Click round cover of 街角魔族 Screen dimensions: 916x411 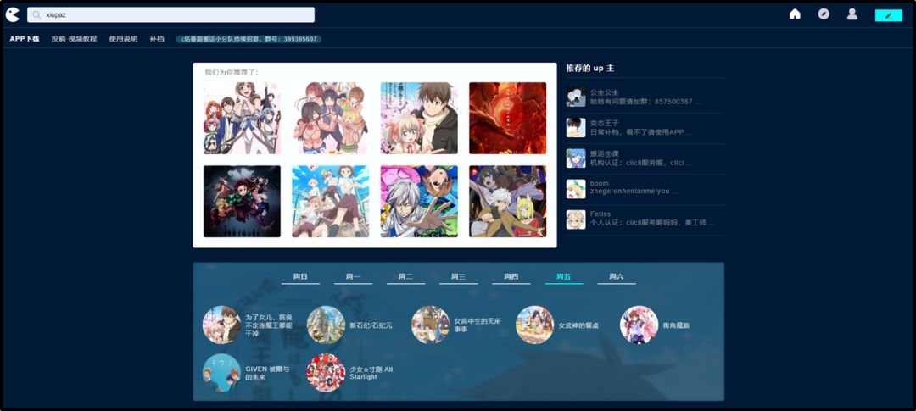point(640,325)
